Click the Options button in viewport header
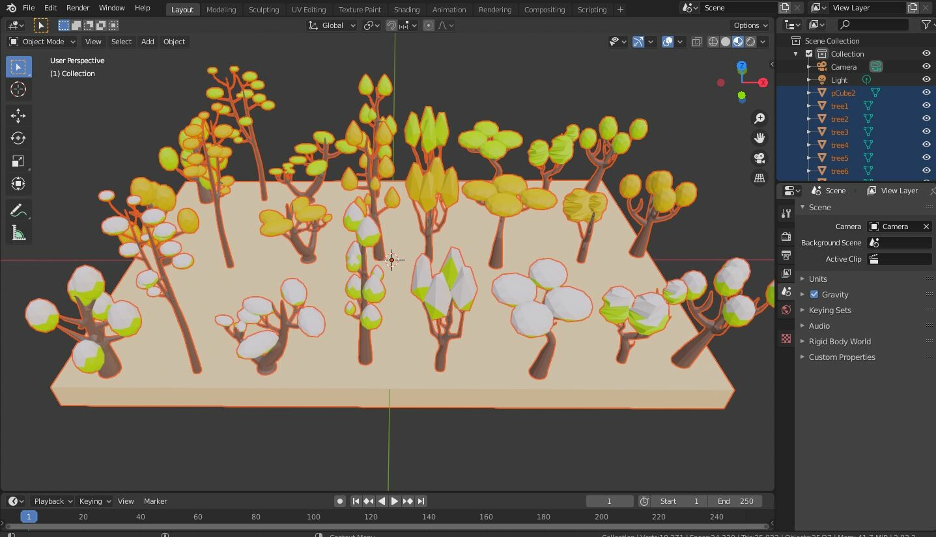This screenshot has height=537, width=936. (x=749, y=25)
